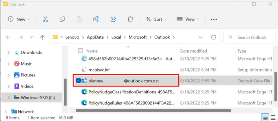Image resolution: width=278 pixels, height=121 pixels.
Task: Toggle the select-all checkbox beside Name
Action: 80,51
